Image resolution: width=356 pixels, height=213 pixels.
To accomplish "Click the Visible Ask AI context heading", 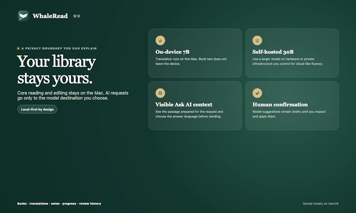I will [184, 104].
